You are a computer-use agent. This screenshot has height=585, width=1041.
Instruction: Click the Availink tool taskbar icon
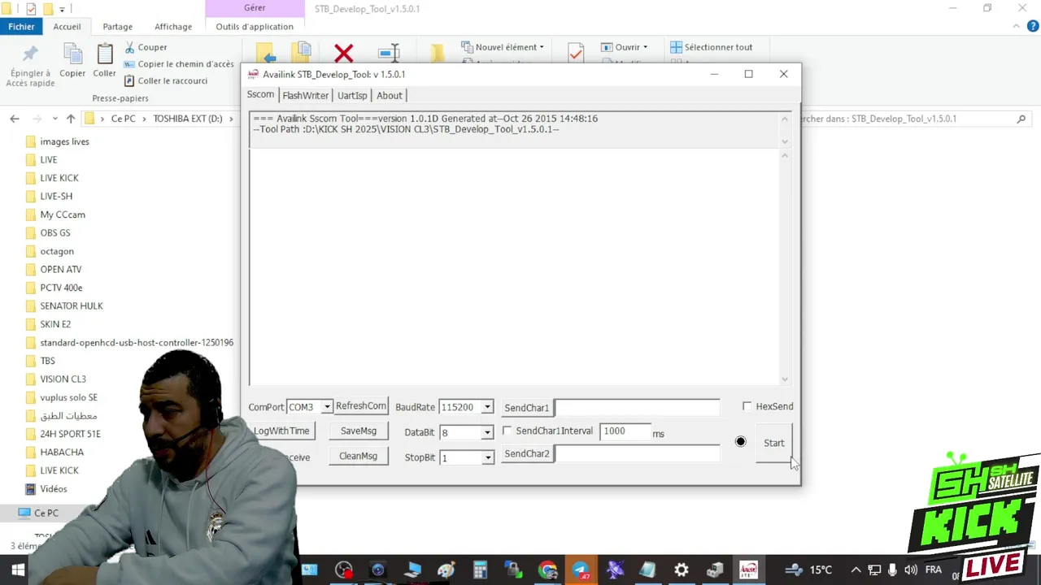click(x=748, y=570)
